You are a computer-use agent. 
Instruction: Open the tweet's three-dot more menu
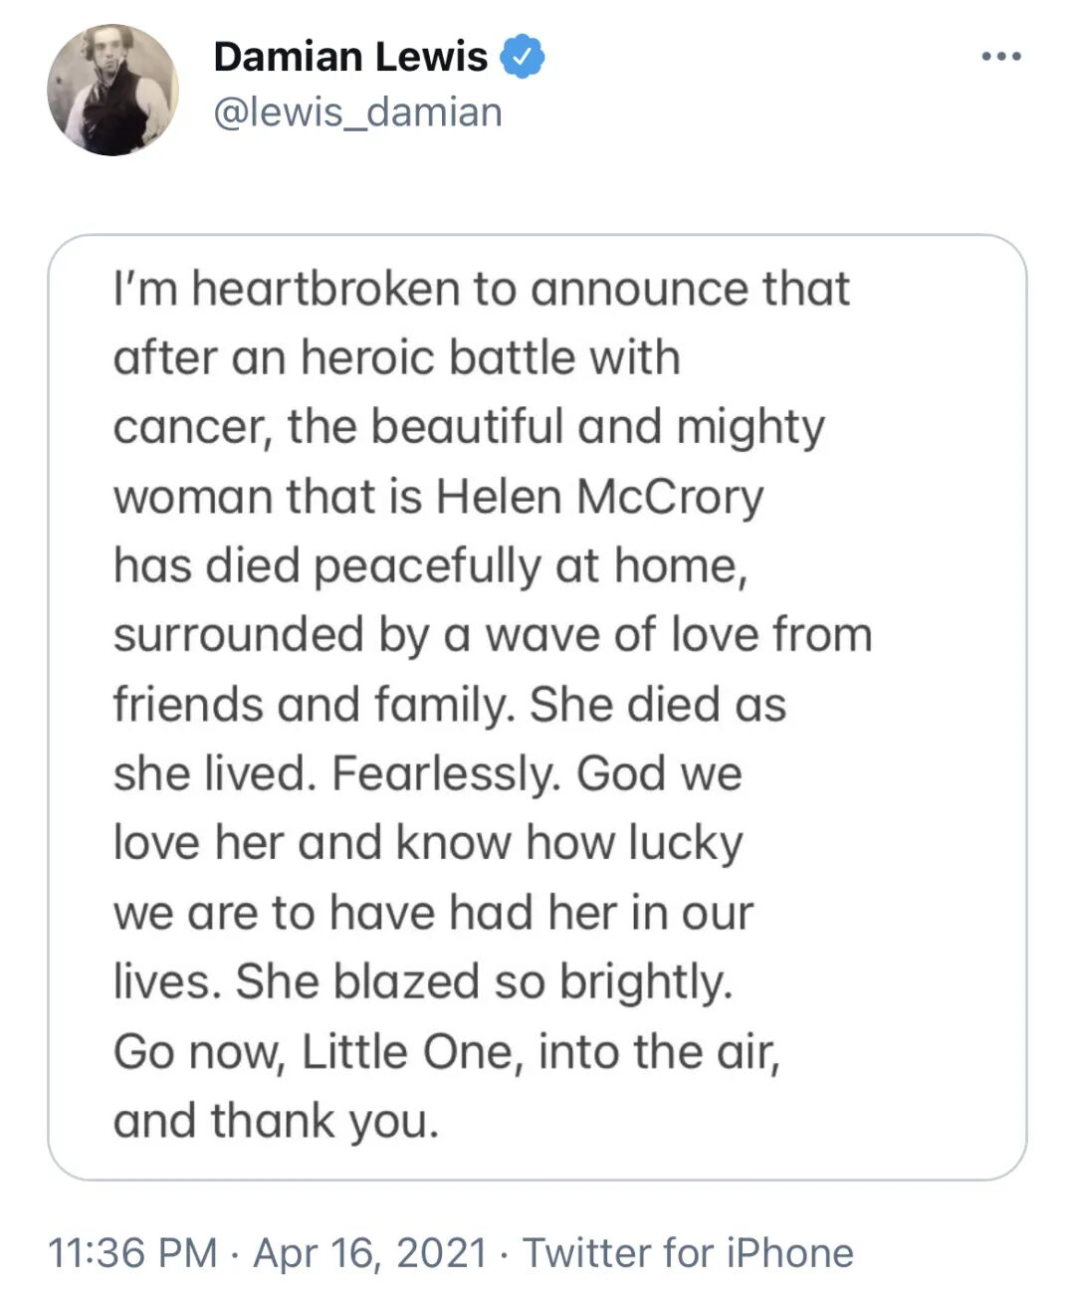pyautogui.click(x=1000, y=57)
